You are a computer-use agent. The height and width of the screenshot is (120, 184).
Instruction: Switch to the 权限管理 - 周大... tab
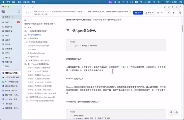11,108
